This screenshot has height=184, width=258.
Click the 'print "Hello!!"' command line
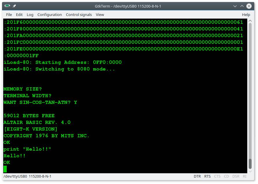coord(27,149)
